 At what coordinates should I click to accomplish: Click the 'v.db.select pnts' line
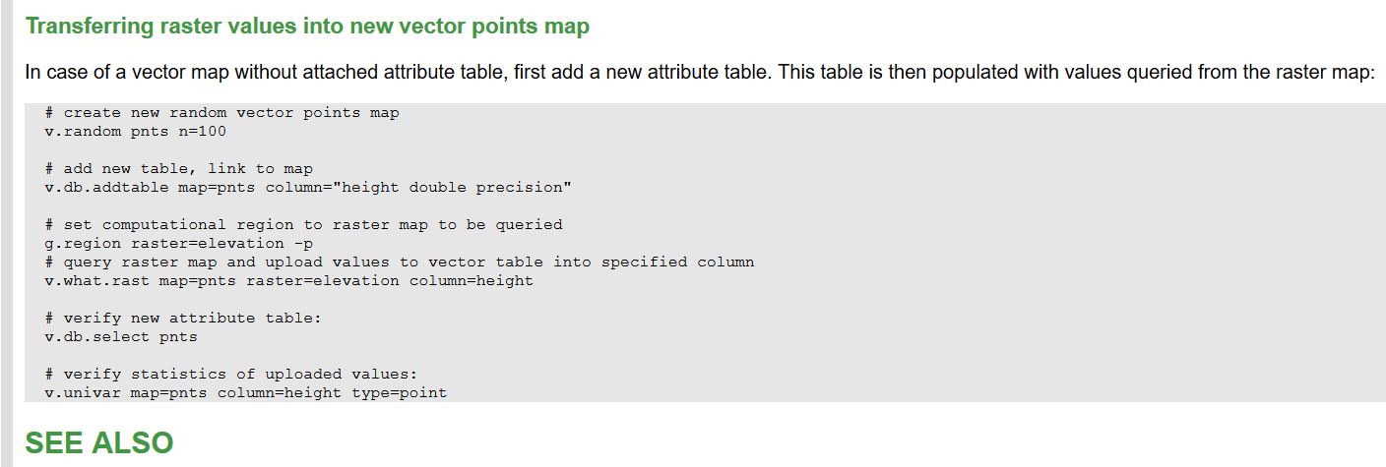(121, 337)
